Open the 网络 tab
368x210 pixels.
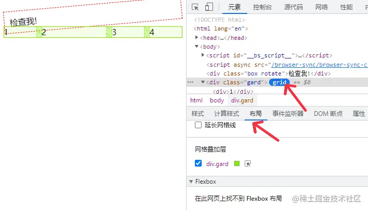point(321,7)
